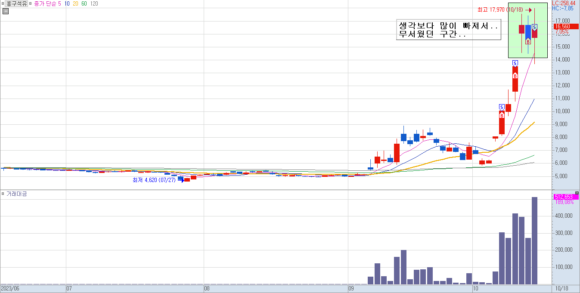
Task: Select the 종가 단순 moving average label
Action: pos(45,3)
